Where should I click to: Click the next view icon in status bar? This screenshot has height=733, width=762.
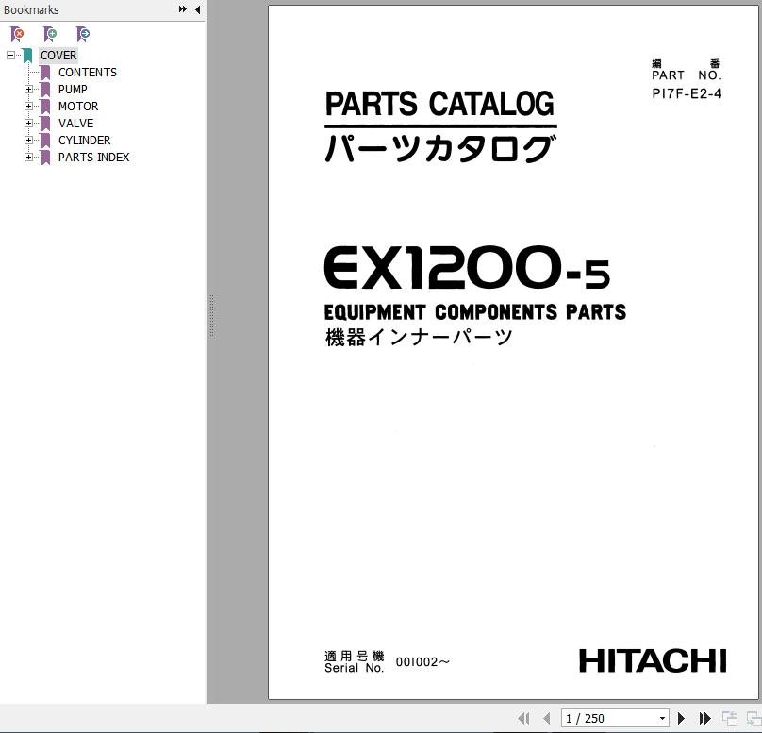point(754,718)
